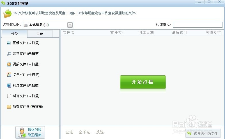The image size is (225, 139).
Task: Click the green arrow on recover selected files
Action: click(189, 134)
